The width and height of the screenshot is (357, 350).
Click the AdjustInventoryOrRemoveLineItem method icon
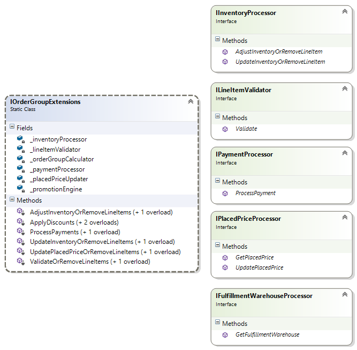coord(225,52)
